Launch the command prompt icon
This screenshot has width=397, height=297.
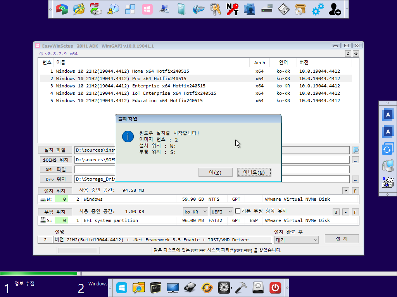156,288
